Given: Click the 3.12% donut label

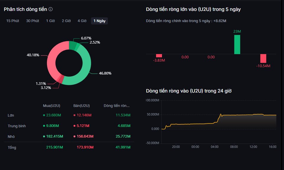Looking at the screenshot, I should 46,88.
